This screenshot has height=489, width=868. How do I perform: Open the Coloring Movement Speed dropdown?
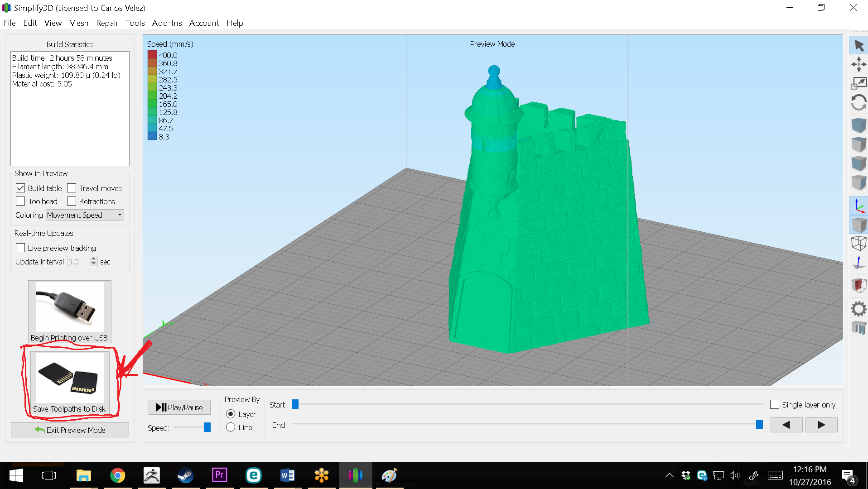[x=84, y=215]
